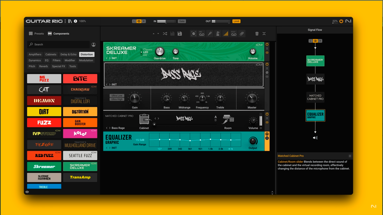Minimize the Equalizer Graphic module
This screenshot has width=383, height=215.
[x=267, y=138]
